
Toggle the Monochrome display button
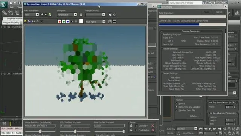tap(76, 22)
